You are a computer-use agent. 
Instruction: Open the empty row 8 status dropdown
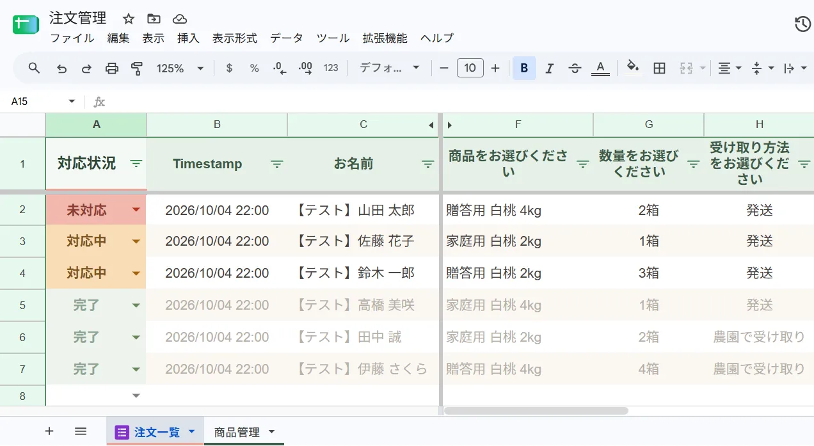[x=136, y=396]
